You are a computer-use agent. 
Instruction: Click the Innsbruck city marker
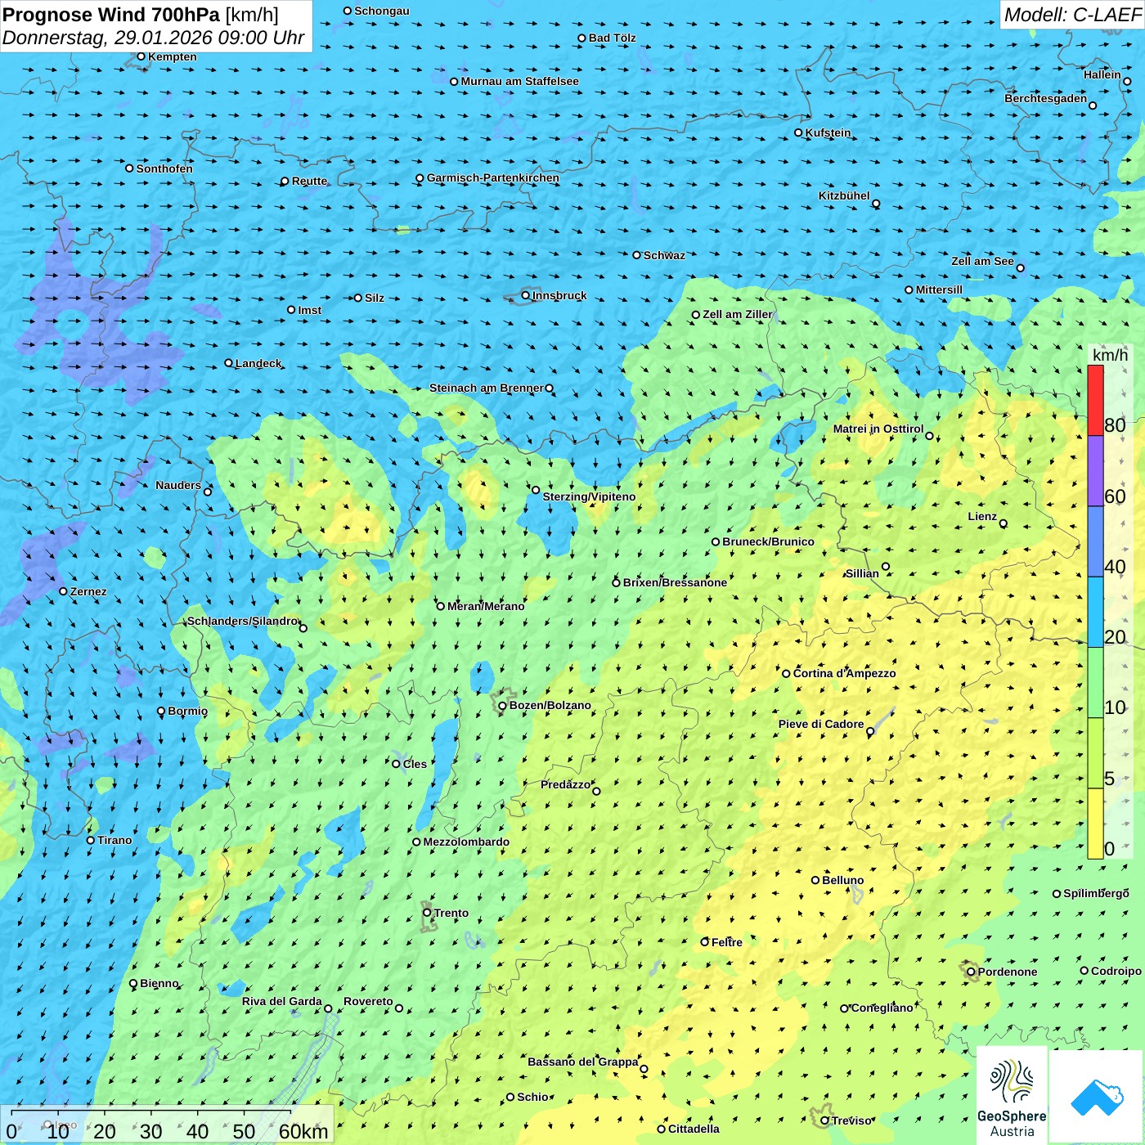point(525,295)
